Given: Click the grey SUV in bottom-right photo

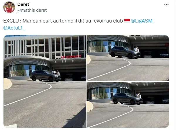Looking at the screenshot, I should (127, 99).
